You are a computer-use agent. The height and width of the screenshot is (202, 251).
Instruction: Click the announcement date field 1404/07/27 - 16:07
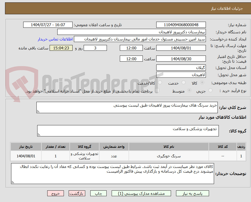[x=48, y=25]
